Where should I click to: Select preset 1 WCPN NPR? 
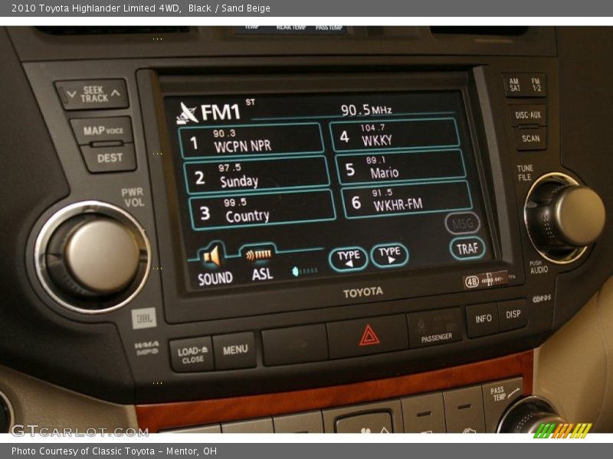(251, 141)
